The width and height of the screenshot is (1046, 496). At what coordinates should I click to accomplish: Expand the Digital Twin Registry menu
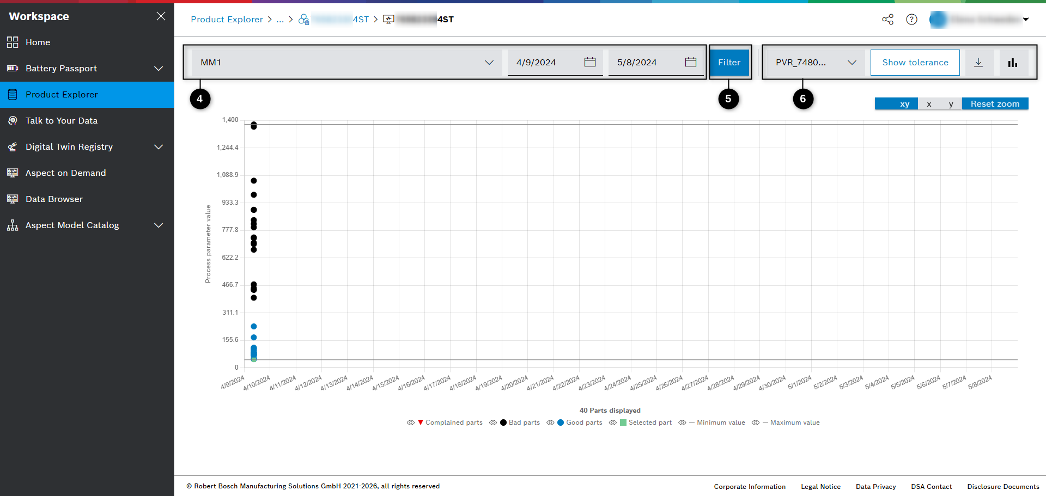pos(159,146)
